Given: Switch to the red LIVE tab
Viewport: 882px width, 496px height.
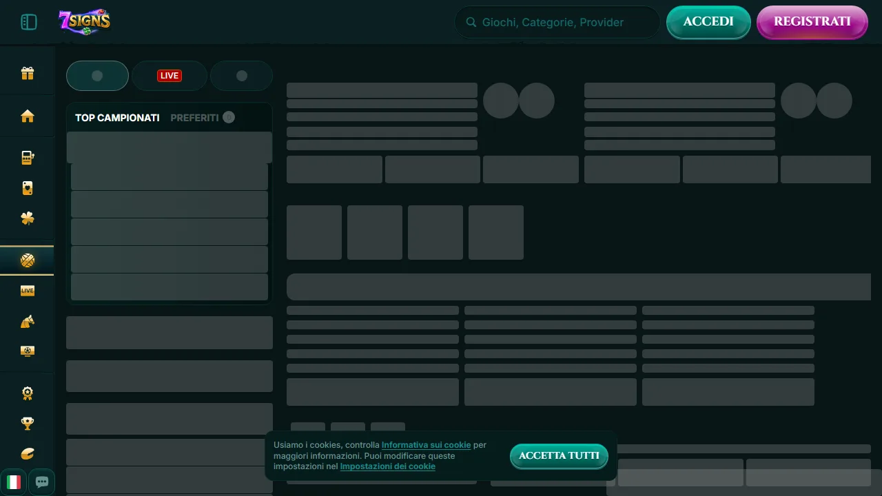Looking at the screenshot, I should click(x=170, y=76).
